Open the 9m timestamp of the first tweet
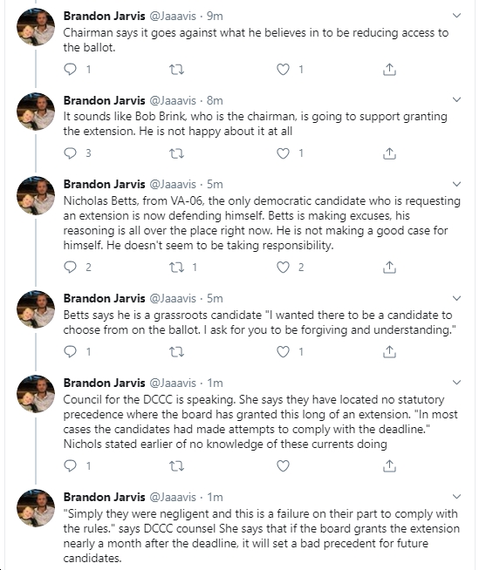This screenshot has height=570, width=486. tap(215, 16)
